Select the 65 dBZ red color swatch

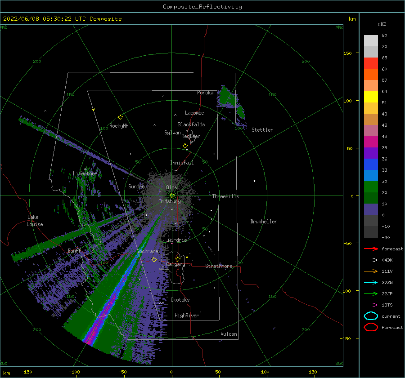point(371,63)
